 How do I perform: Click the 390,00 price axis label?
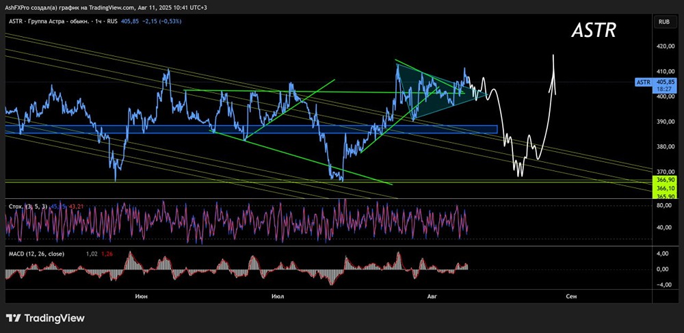666,122
